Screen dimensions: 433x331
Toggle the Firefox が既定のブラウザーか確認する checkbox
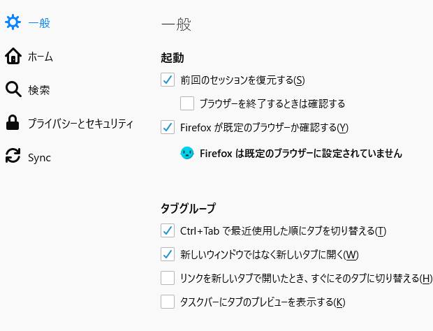tap(168, 127)
